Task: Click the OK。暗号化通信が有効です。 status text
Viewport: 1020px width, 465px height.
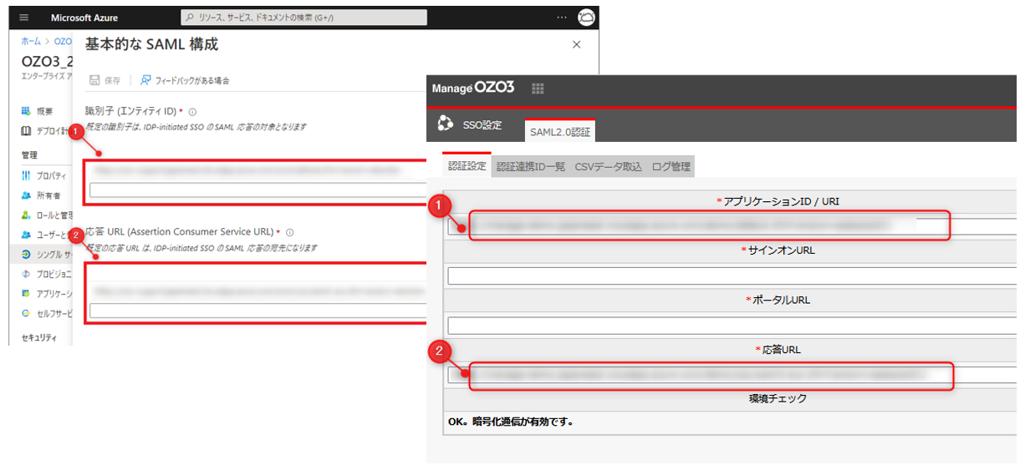Action: coord(510,422)
